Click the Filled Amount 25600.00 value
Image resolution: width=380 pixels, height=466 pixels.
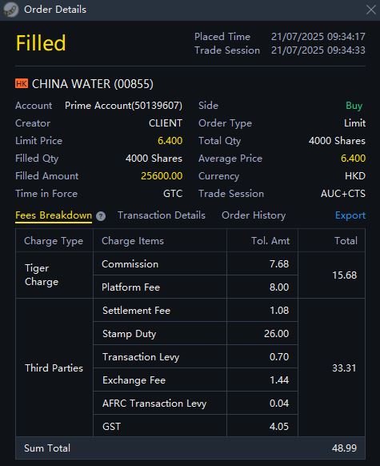click(162, 176)
